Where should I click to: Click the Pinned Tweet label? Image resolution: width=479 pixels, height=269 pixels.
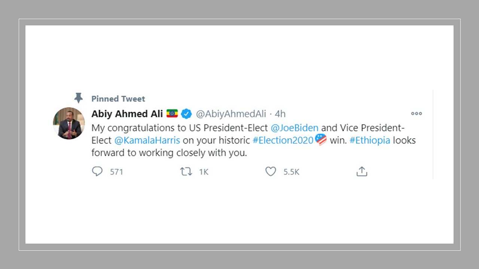118,99
